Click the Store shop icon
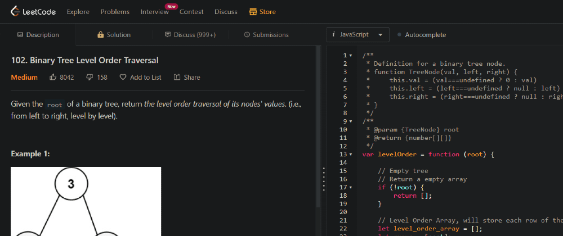This screenshot has height=236, width=563. 253,12
